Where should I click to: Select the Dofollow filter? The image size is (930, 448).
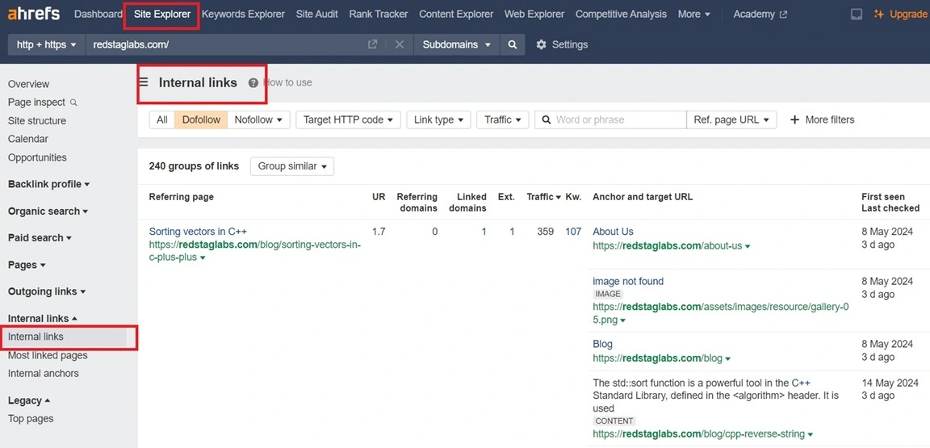[x=201, y=119]
